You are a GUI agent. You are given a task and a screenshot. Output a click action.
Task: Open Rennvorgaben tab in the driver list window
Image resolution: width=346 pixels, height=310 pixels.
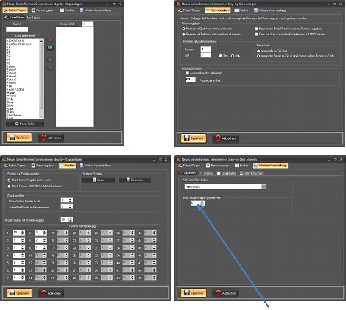pos(43,10)
